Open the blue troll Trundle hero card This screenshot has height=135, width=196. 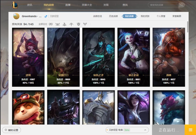169,107
